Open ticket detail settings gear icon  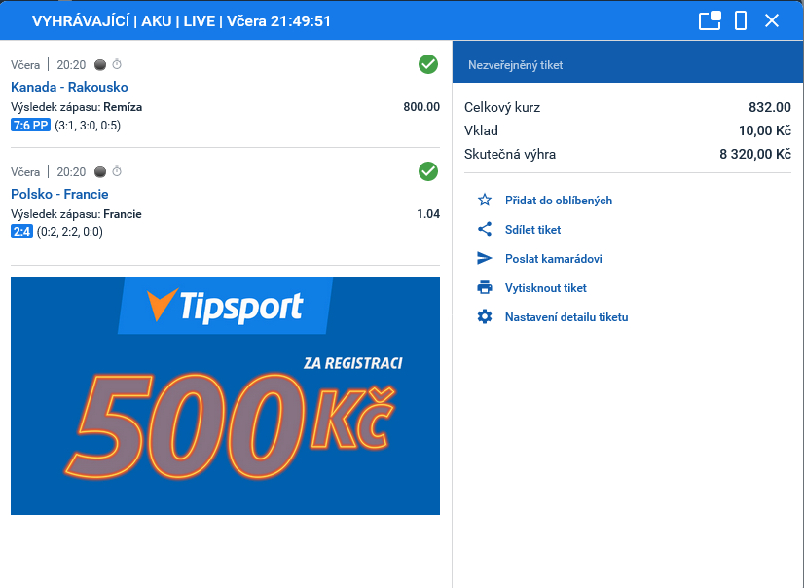pos(485,317)
